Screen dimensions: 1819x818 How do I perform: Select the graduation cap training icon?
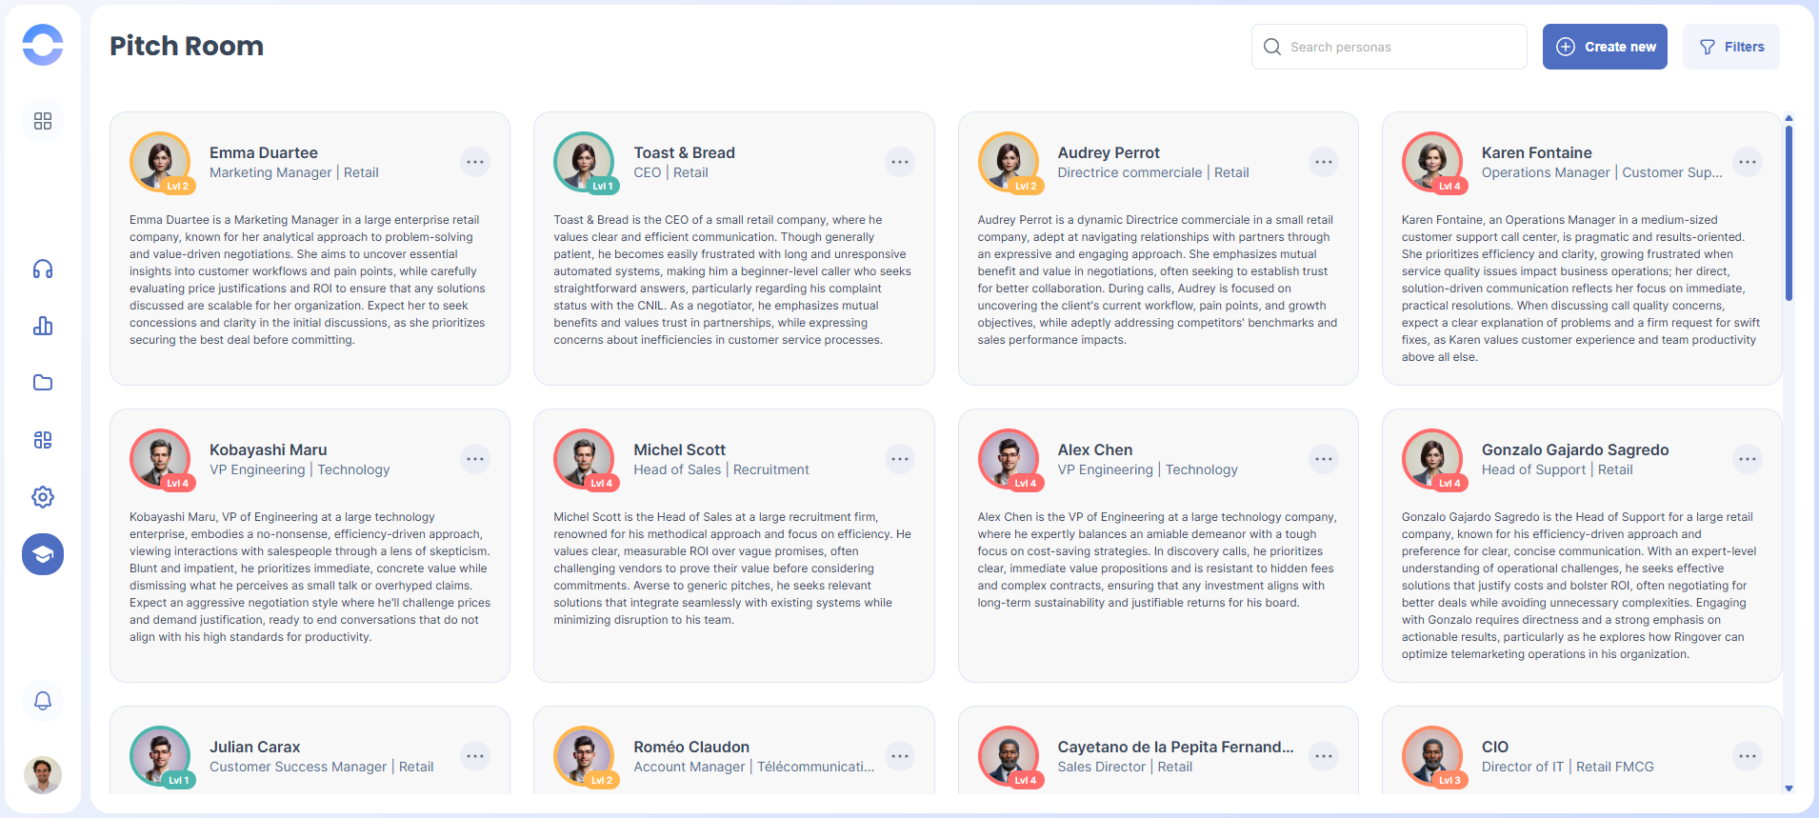[x=43, y=554]
